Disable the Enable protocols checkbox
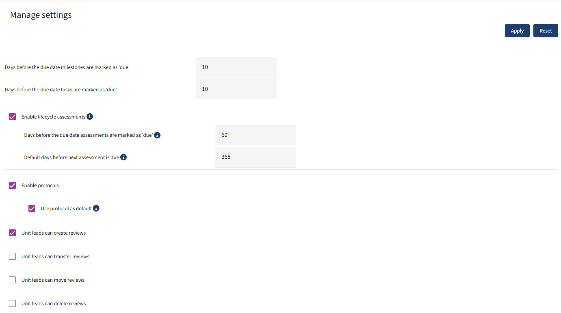Screen dimensions: 561x313 pos(13,186)
